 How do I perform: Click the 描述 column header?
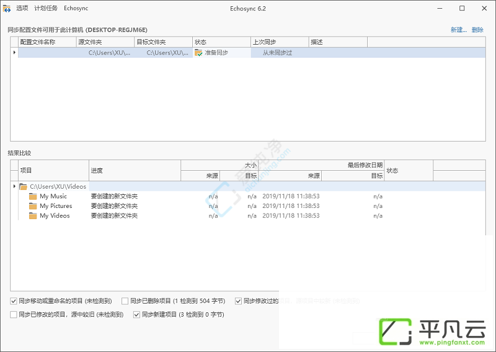(338, 42)
